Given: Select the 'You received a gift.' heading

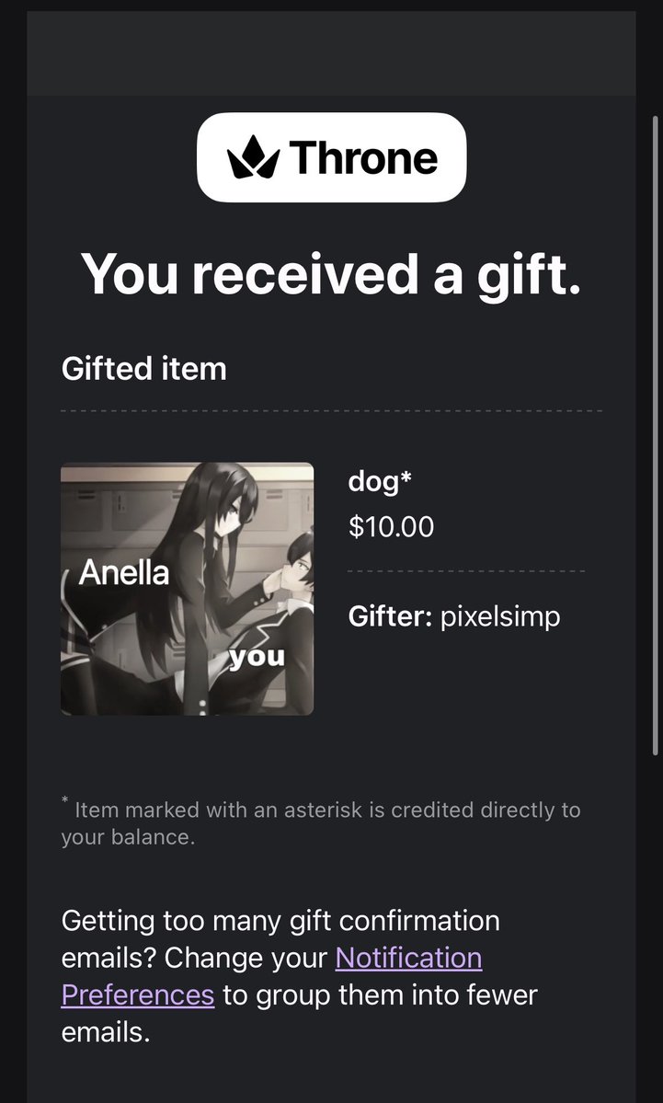Looking at the screenshot, I should (331, 273).
